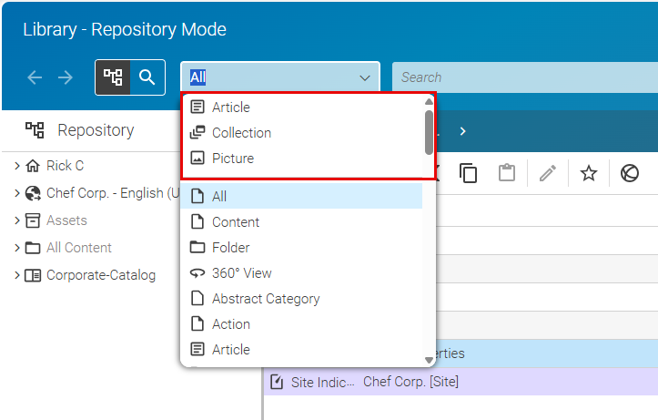Screen dimensions: 658x420
Task: Click scroll down arrow in dropdown list
Action: [429, 360]
